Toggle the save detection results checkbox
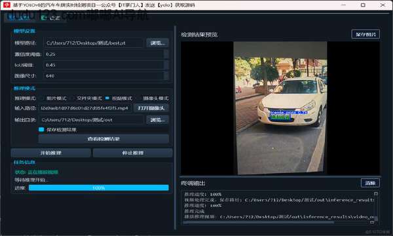393x236 pixels. coord(41,129)
